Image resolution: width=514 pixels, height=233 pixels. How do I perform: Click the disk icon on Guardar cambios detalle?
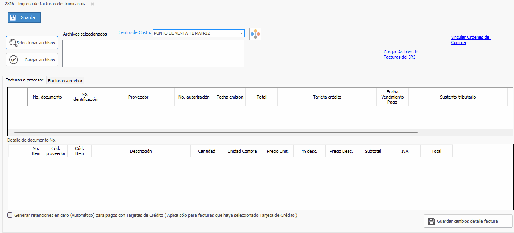point(431,221)
